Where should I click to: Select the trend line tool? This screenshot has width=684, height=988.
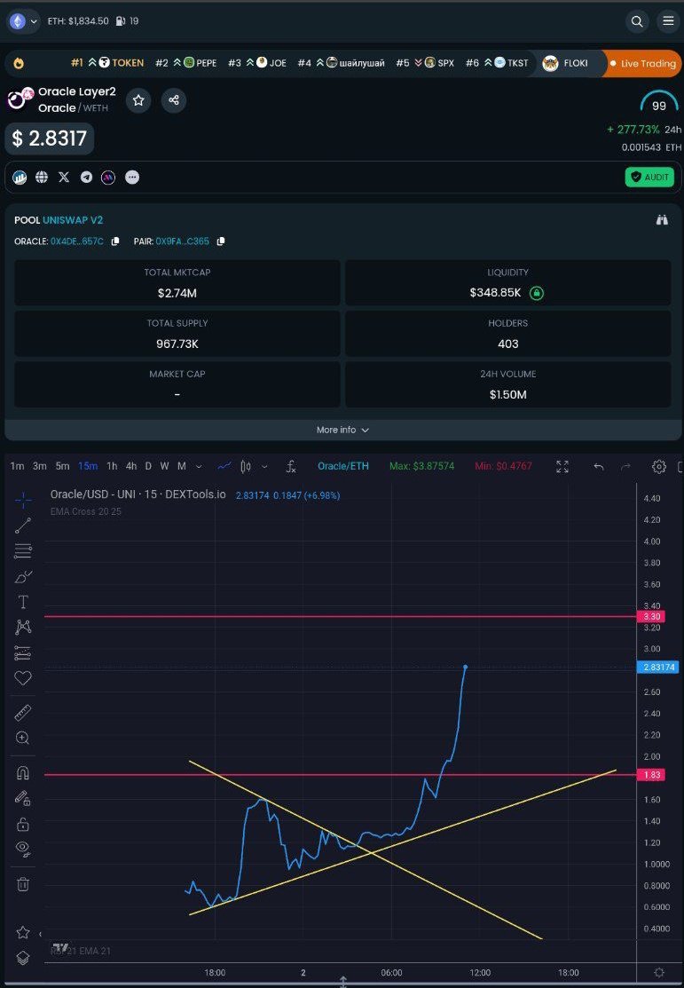23,526
